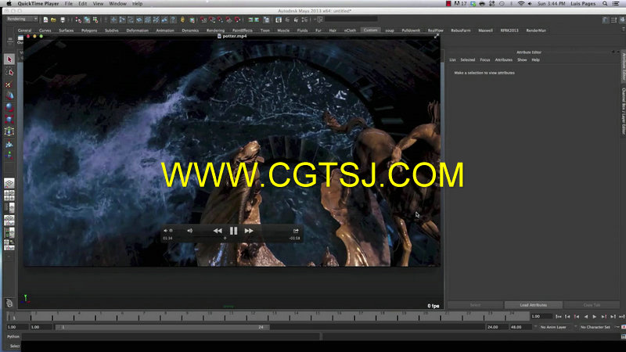Open Notification Center list icon
Image resolution: width=626 pixels, height=352 pixels.
coord(616,4)
